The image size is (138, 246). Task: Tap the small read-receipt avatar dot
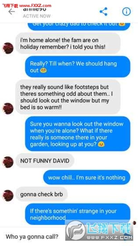tap(134, 222)
